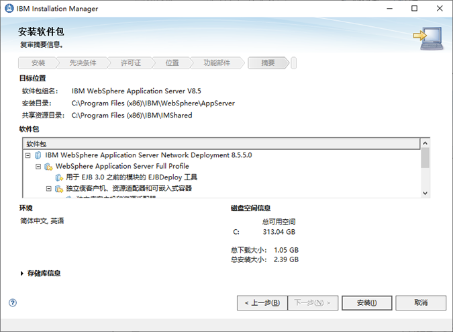This screenshot has height=332, width=453.
Task: Start installation with 安装(I) button
Action: click(x=367, y=303)
